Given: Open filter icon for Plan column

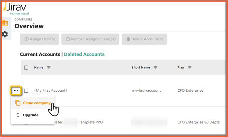Looking at the screenshot, I should (x=190, y=67).
